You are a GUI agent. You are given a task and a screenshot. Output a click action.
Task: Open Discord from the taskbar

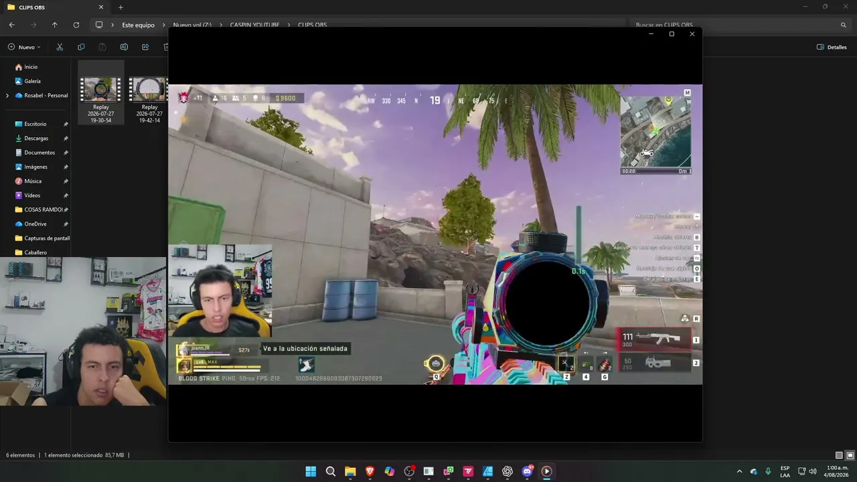point(527,471)
